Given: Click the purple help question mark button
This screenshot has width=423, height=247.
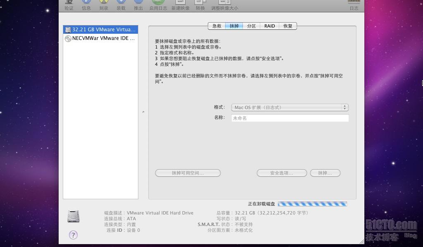Looking at the screenshot, I should coord(73,235).
